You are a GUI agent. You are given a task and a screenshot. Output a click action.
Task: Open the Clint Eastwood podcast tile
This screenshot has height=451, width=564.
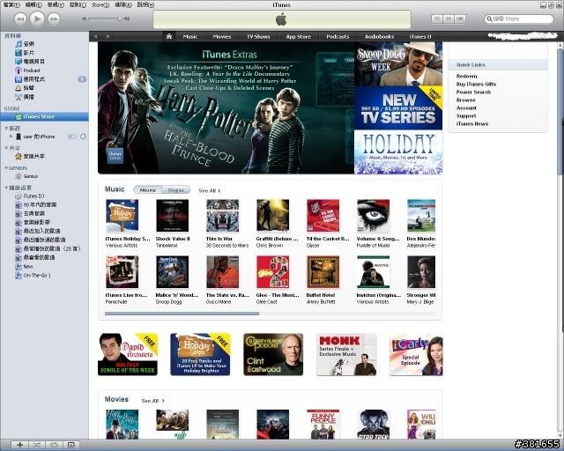coord(273,354)
